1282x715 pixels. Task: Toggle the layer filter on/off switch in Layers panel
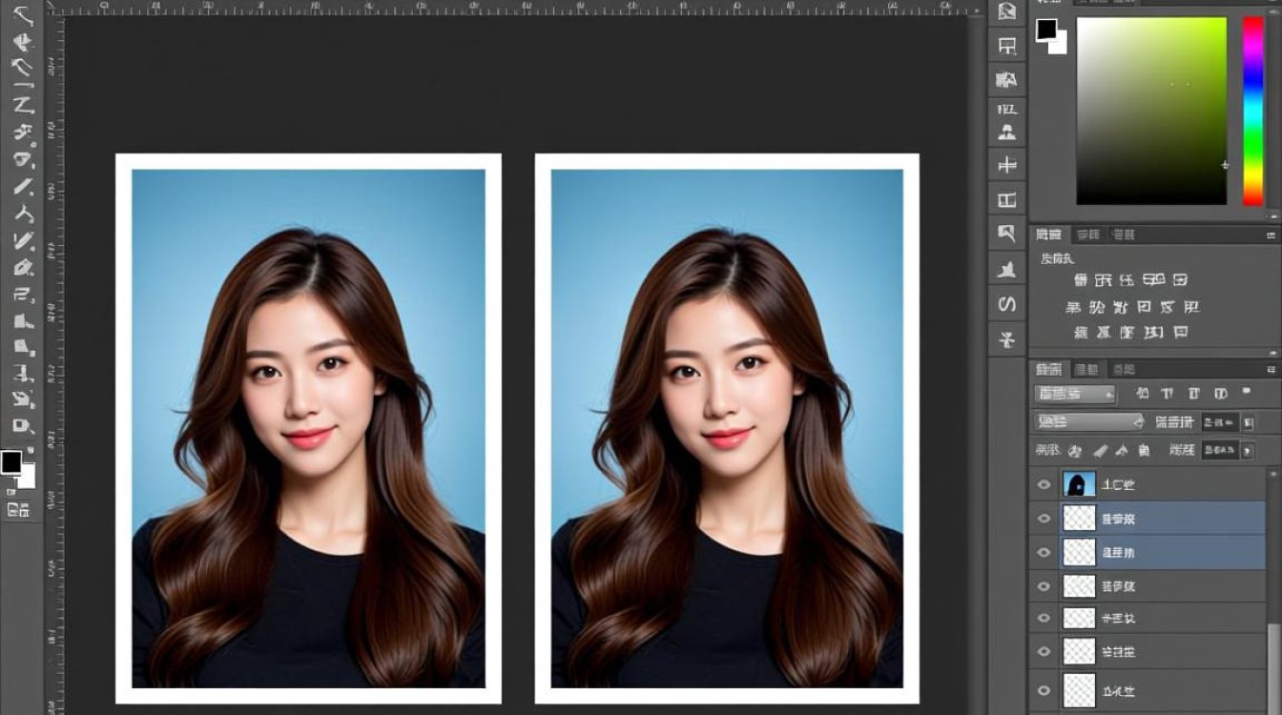pyautogui.click(x=1246, y=393)
